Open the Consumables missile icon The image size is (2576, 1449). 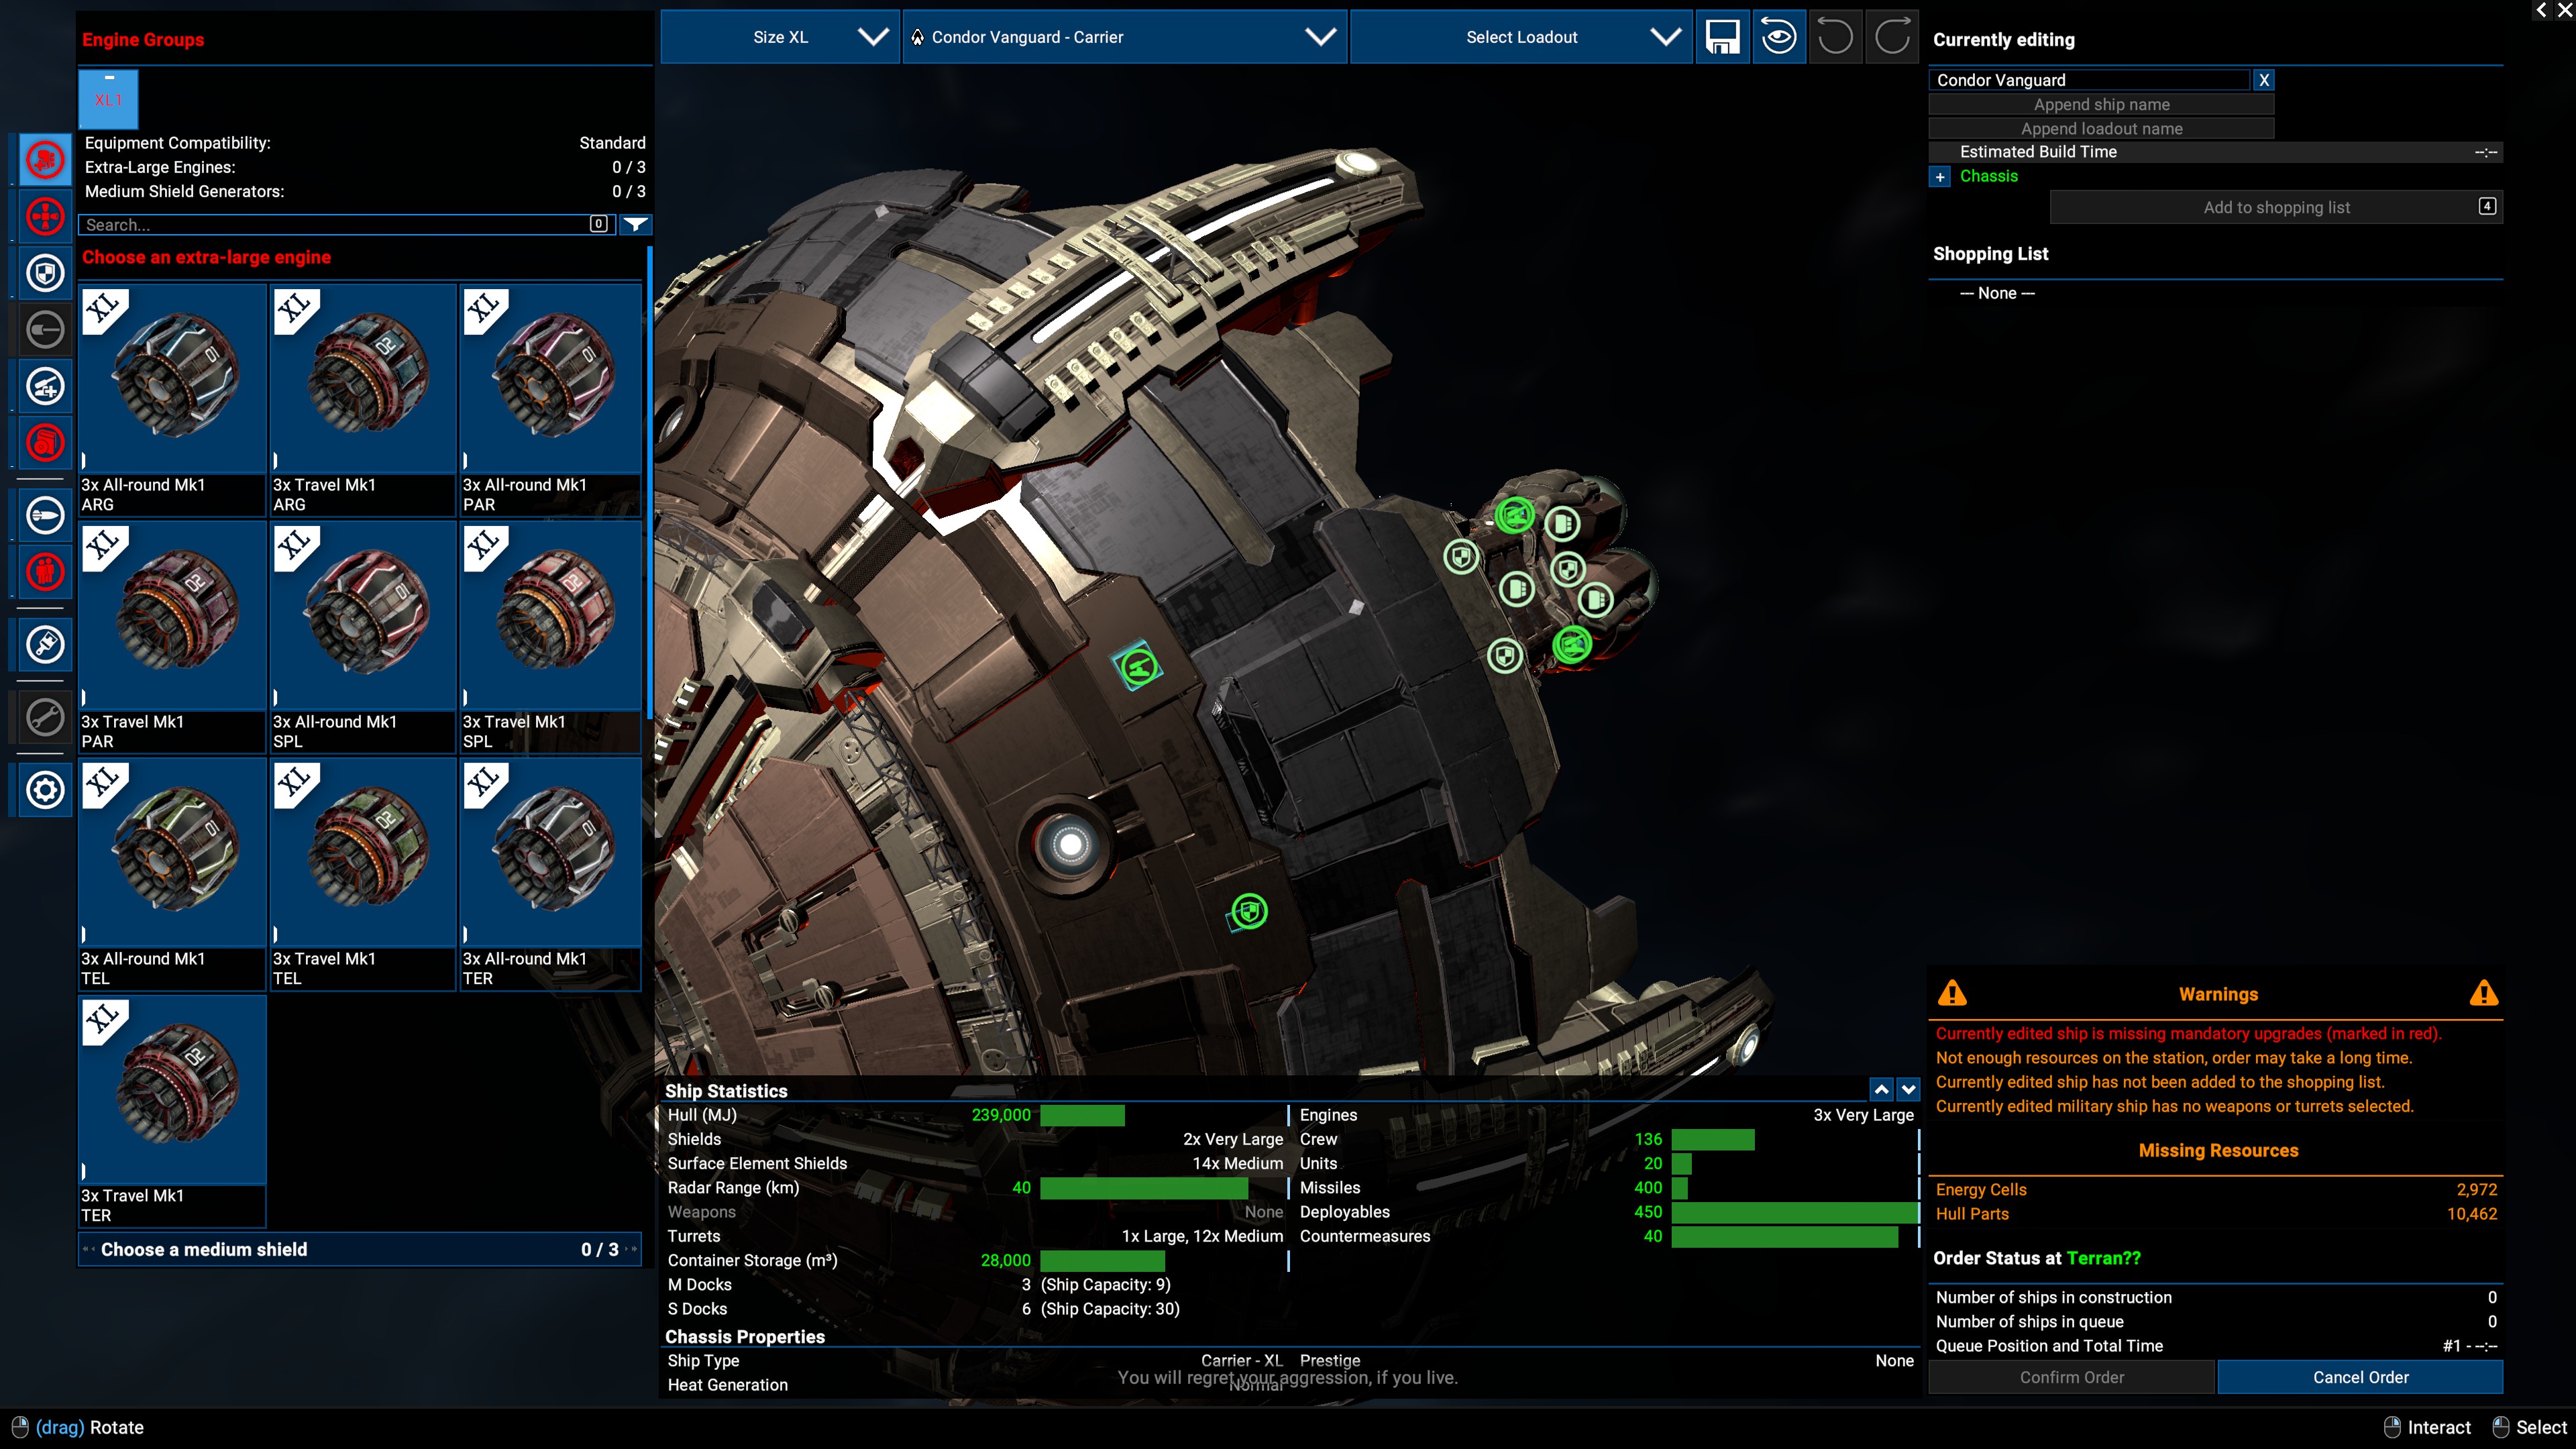coord(45,516)
